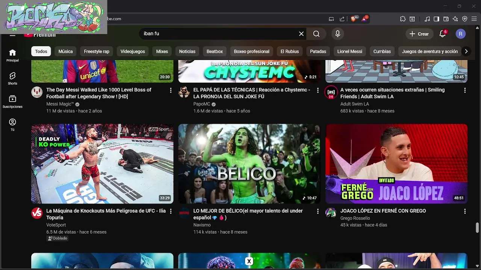Clear the search box with X
The image size is (481, 270).
[x=301, y=34]
